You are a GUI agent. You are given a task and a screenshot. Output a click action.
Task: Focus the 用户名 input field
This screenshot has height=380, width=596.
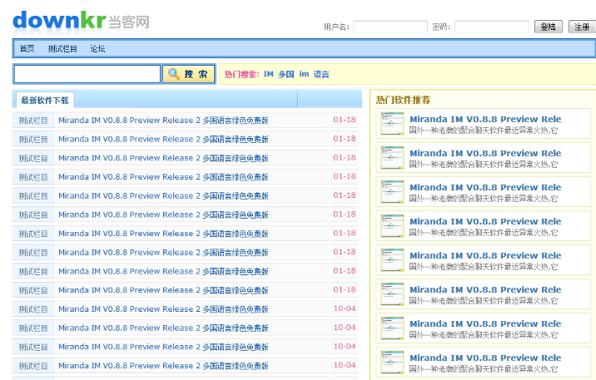click(x=390, y=27)
